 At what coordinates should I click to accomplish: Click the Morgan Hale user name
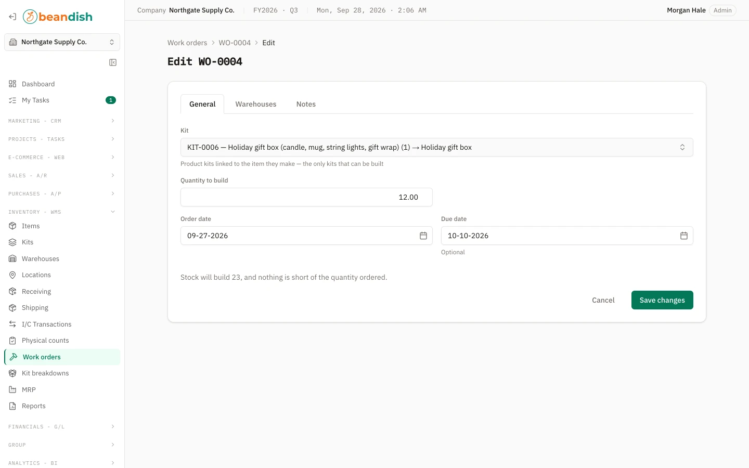686,10
